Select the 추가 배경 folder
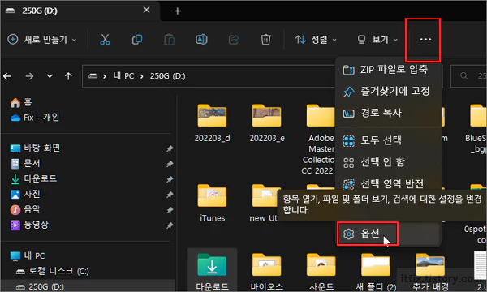Viewport: 487px width, 292px height. pyautogui.click(x=430, y=272)
